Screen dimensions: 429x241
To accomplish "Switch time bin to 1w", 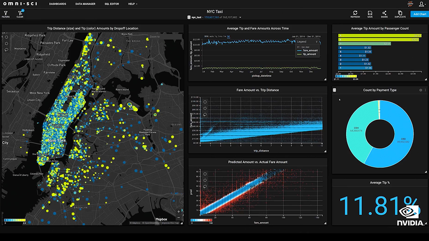I will 224,36.
